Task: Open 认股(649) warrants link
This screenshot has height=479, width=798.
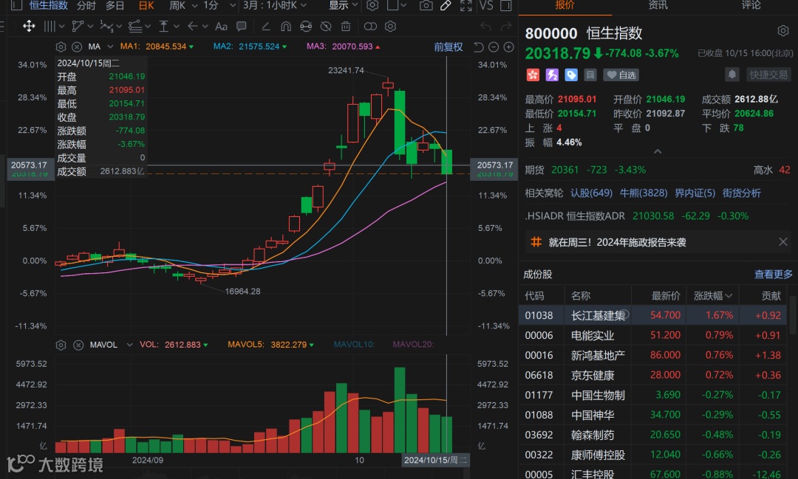Action: point(591,193)
